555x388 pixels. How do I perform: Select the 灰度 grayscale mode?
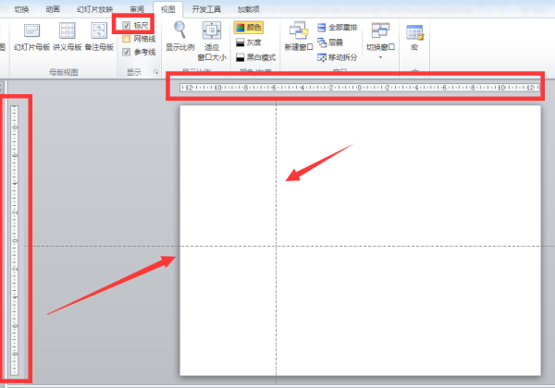(249, 42)
